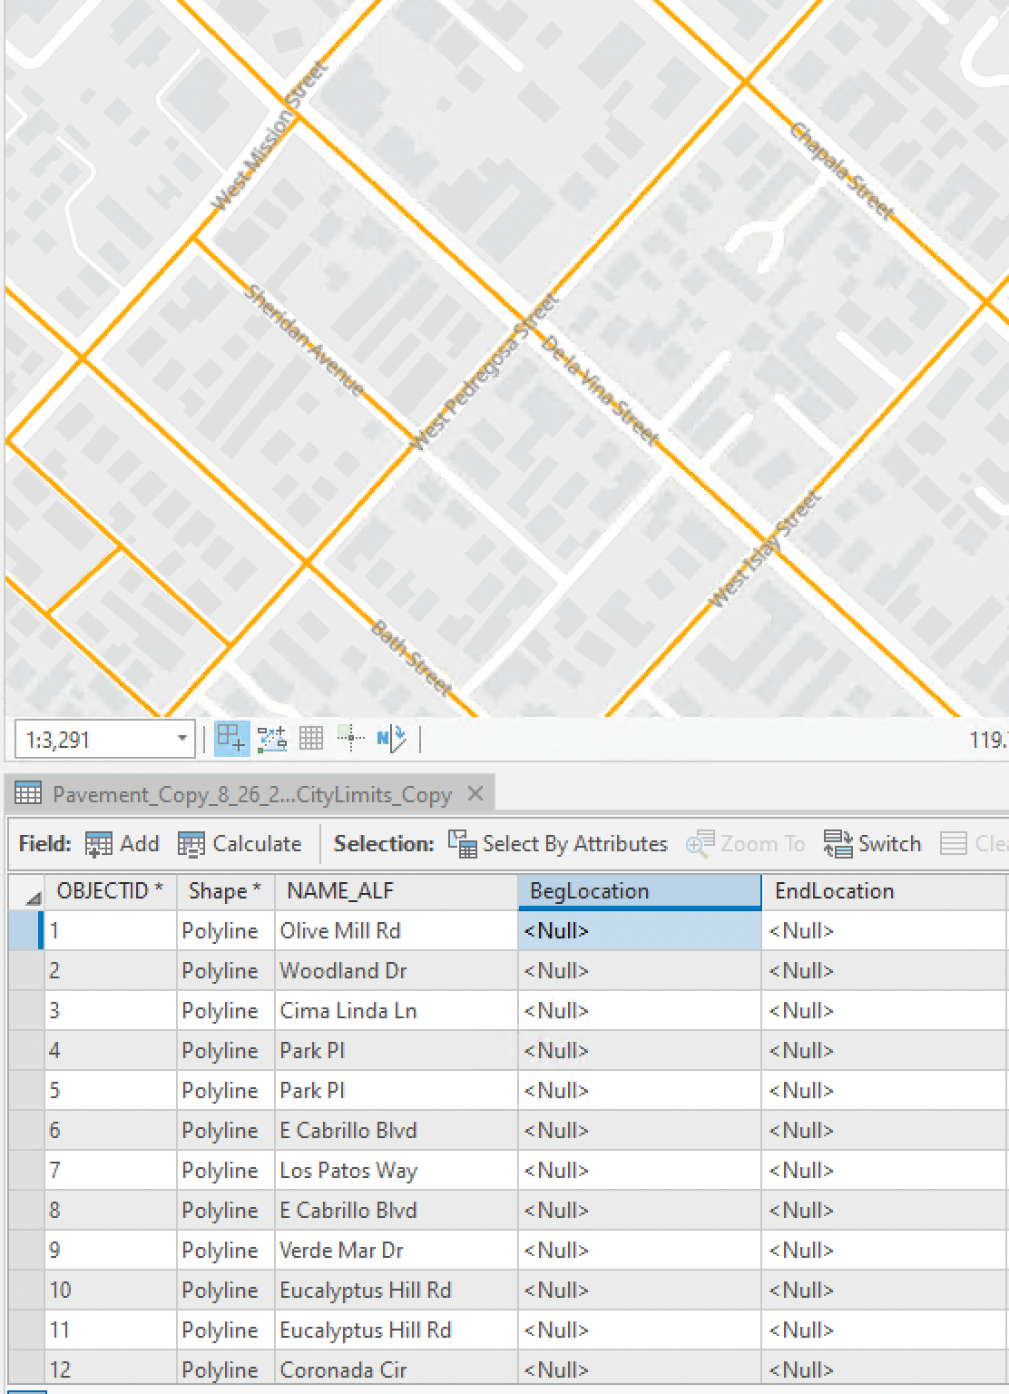The height and width of the screenshot is (1394, 1009).
Task: Click the Shape column header
Action: click(225, 891)
